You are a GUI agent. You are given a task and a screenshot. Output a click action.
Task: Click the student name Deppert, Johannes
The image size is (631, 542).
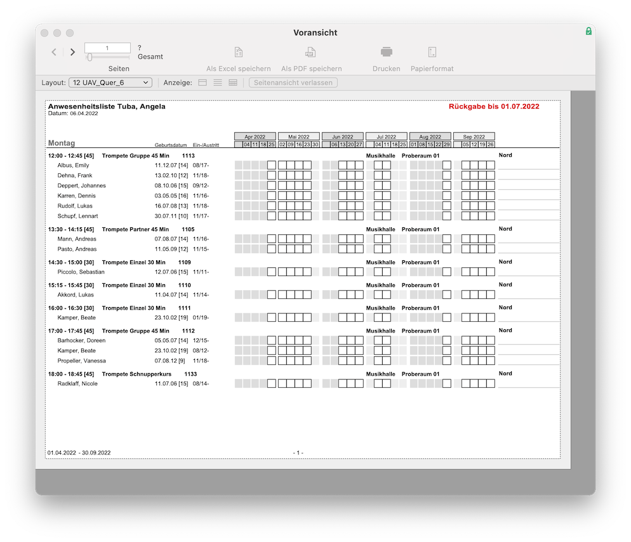click(82, 185)
